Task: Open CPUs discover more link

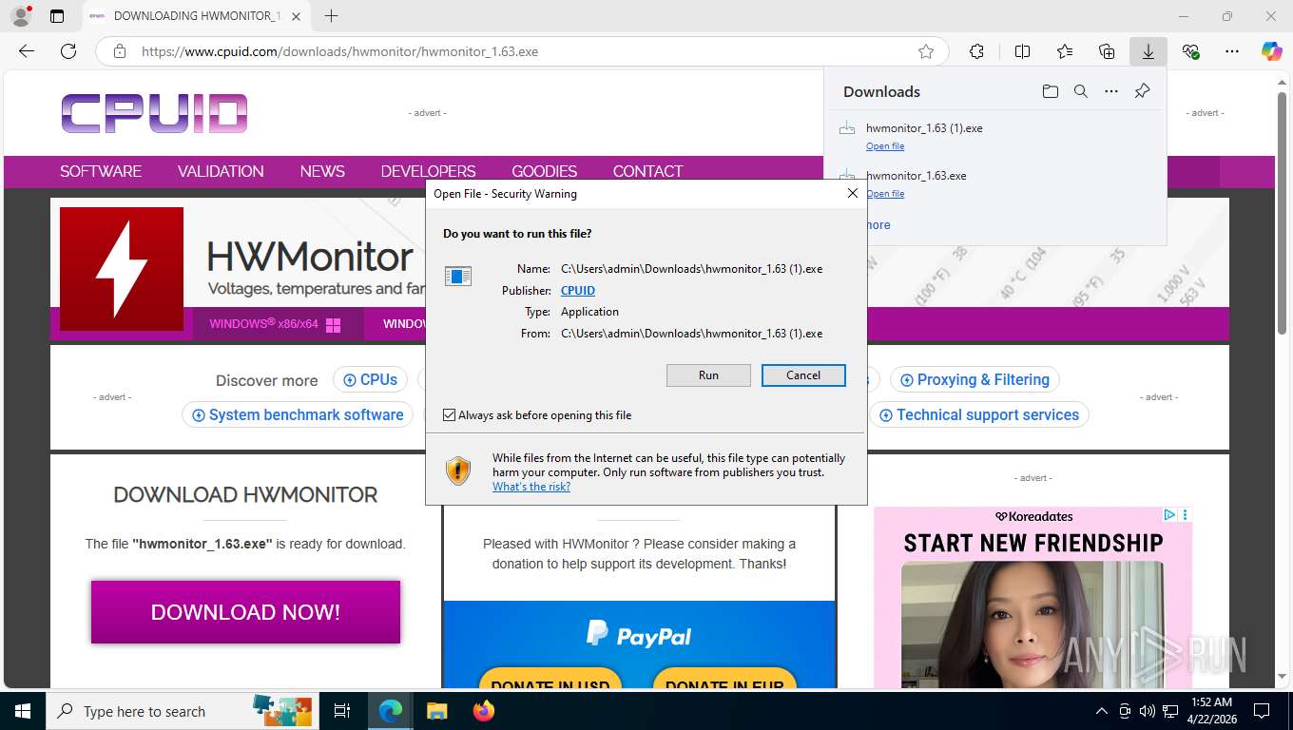Action: click(370, 379)
